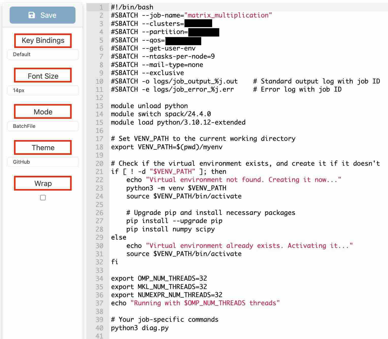Open the Mode dropdown set to BatchFile

[x=43, y=126]
